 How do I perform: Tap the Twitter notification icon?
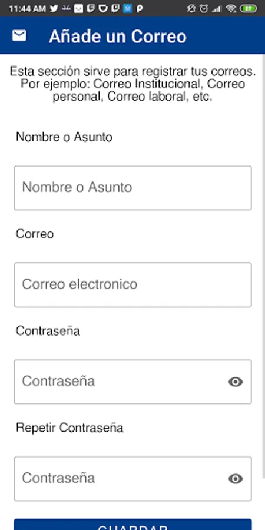coord(54,8)
